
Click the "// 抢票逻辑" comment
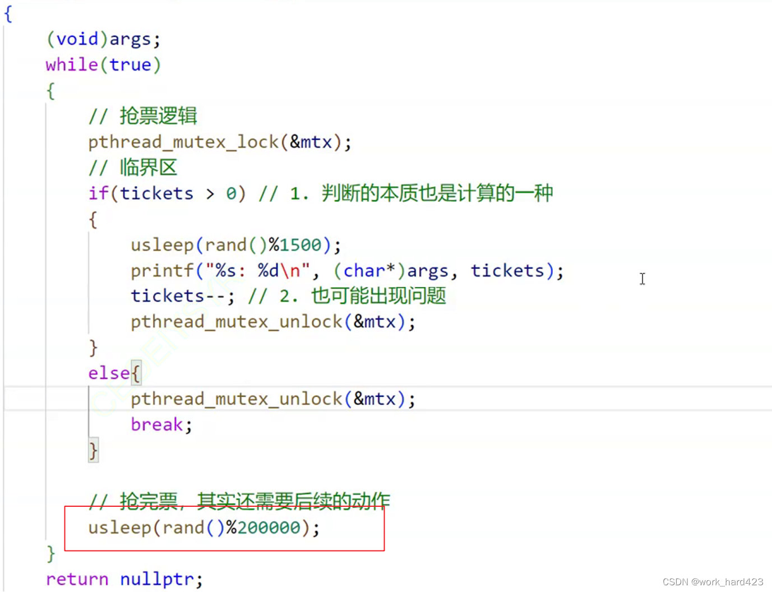(x=143, y=116)
